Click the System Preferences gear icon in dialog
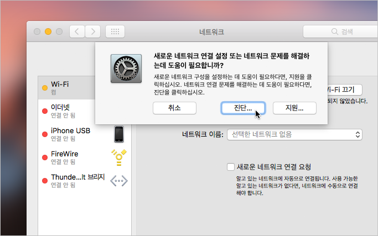378x236 pixels. [x=126, y=69]
